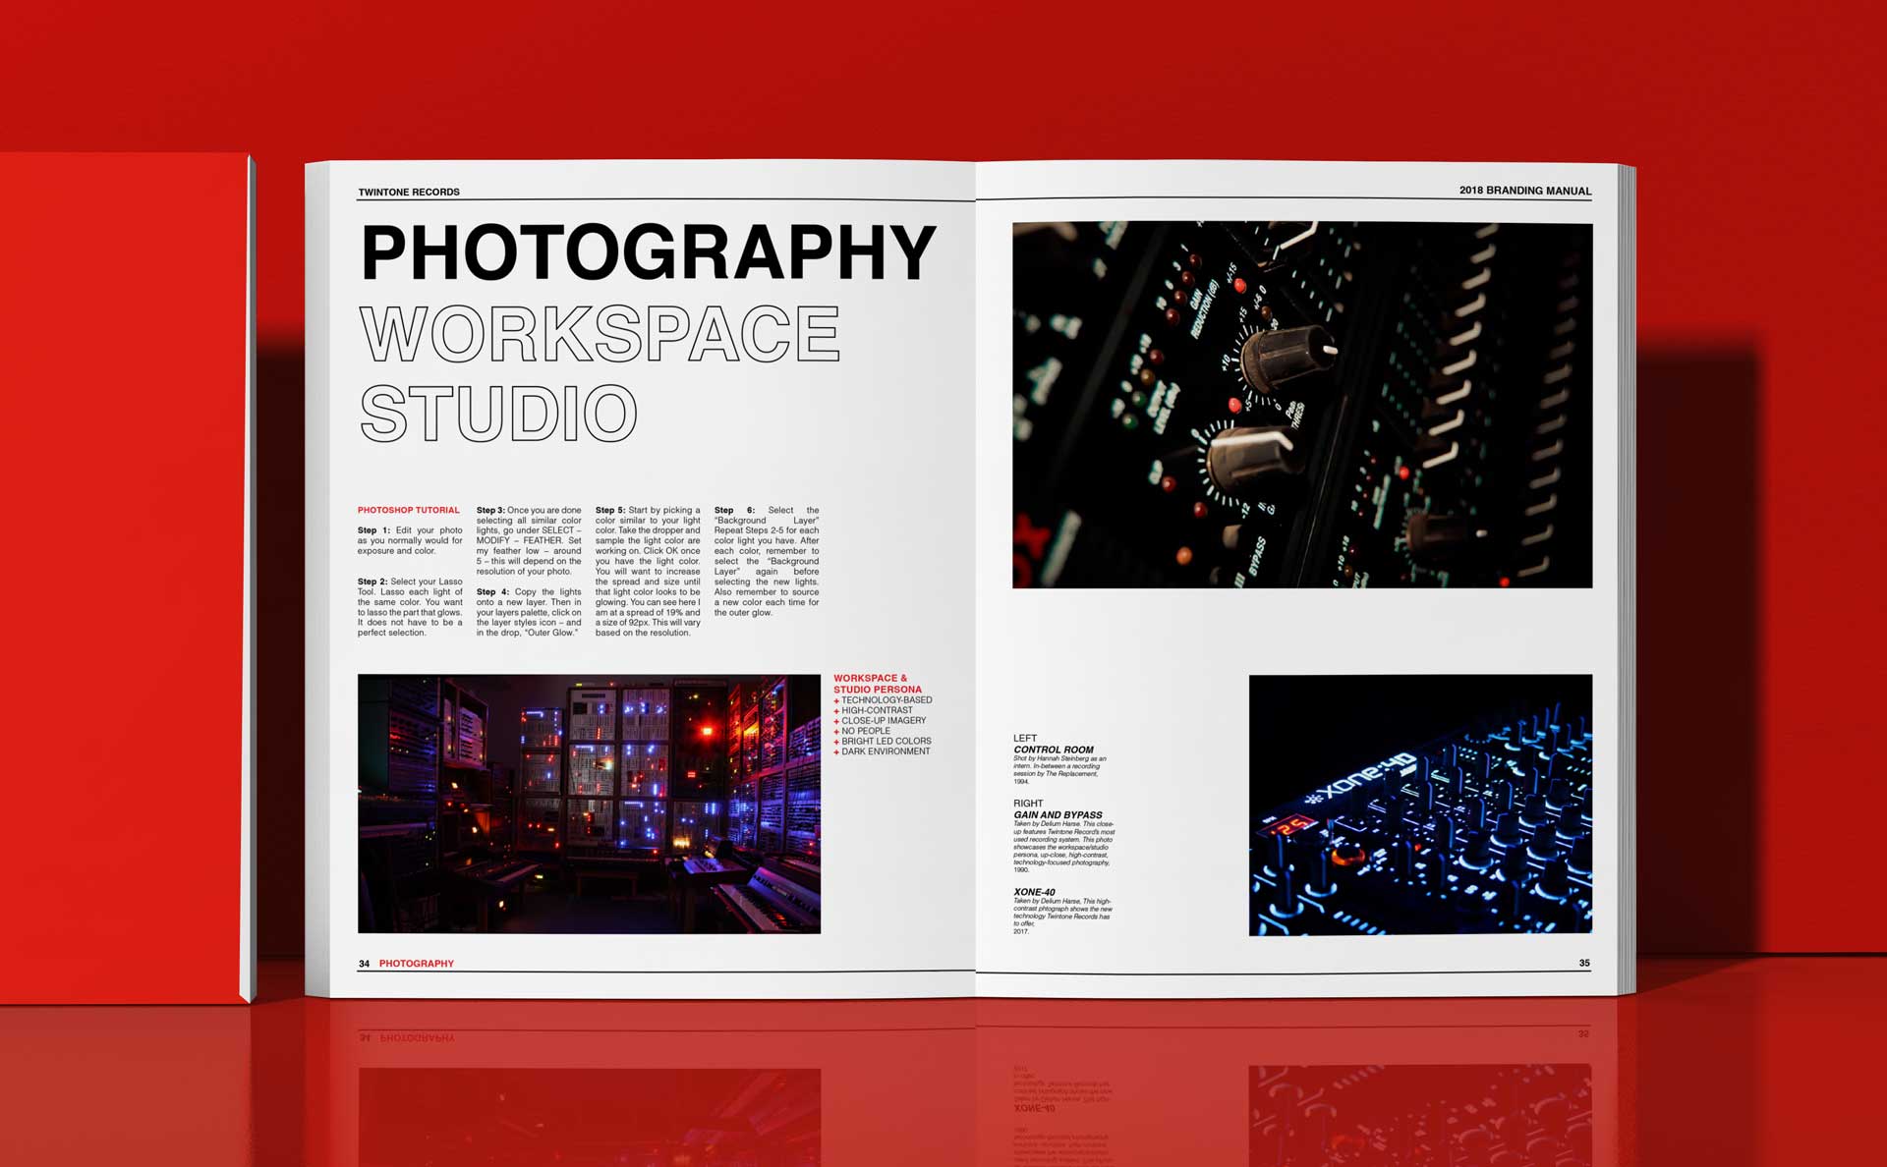Select the PHOTOGRAPHY bold headline
This screenshot has width=1887, height=1167.
649,253
